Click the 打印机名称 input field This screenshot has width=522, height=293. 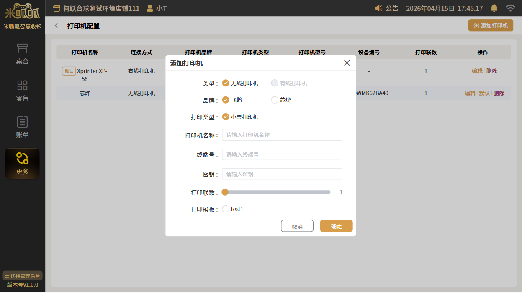[282, 135]
